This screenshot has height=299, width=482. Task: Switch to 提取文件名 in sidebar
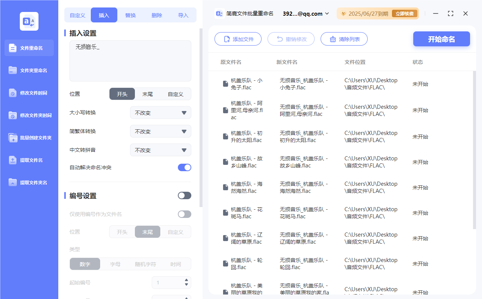pyautogui.click(x=29, y=160)
